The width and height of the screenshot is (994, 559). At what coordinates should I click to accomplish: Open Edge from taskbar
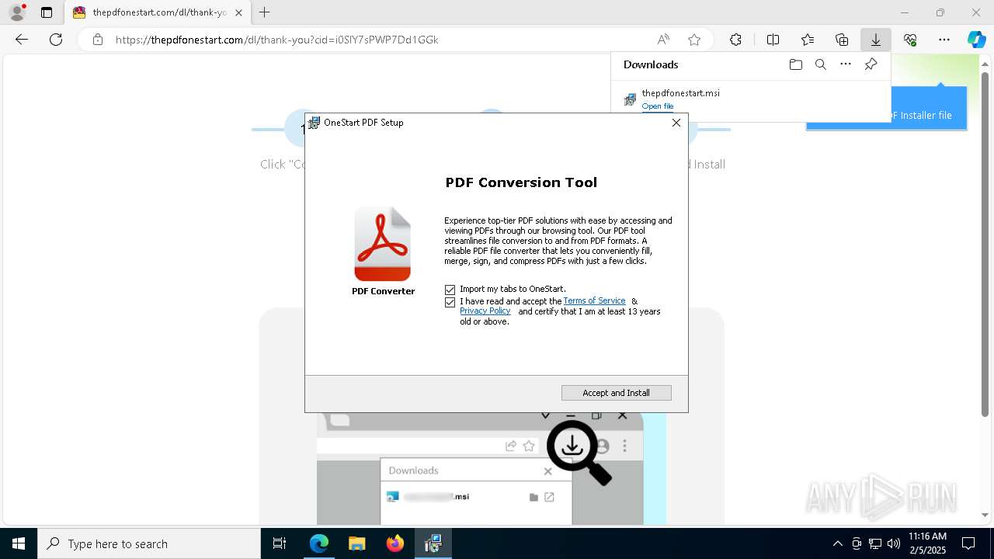319,543
